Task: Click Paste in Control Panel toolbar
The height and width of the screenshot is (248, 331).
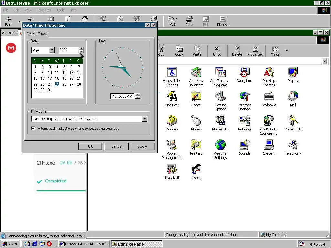Action: click(197, 51)
